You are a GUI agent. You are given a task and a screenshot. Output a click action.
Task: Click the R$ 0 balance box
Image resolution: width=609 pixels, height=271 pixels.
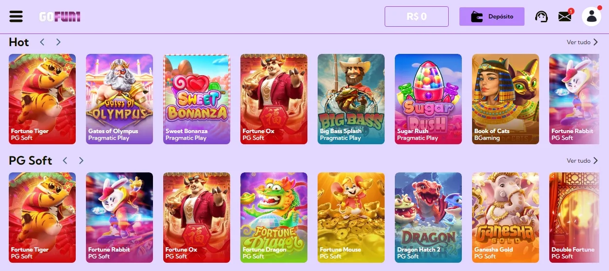[x=417, y=17]
